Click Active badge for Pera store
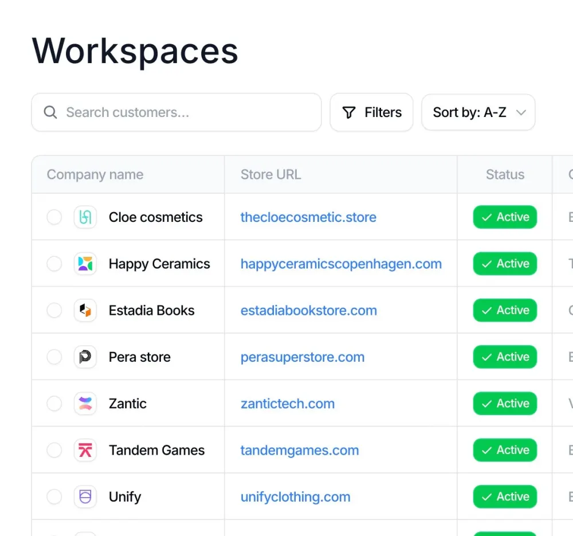The width and height of the screenshot is (573, 536). (505, 357)
